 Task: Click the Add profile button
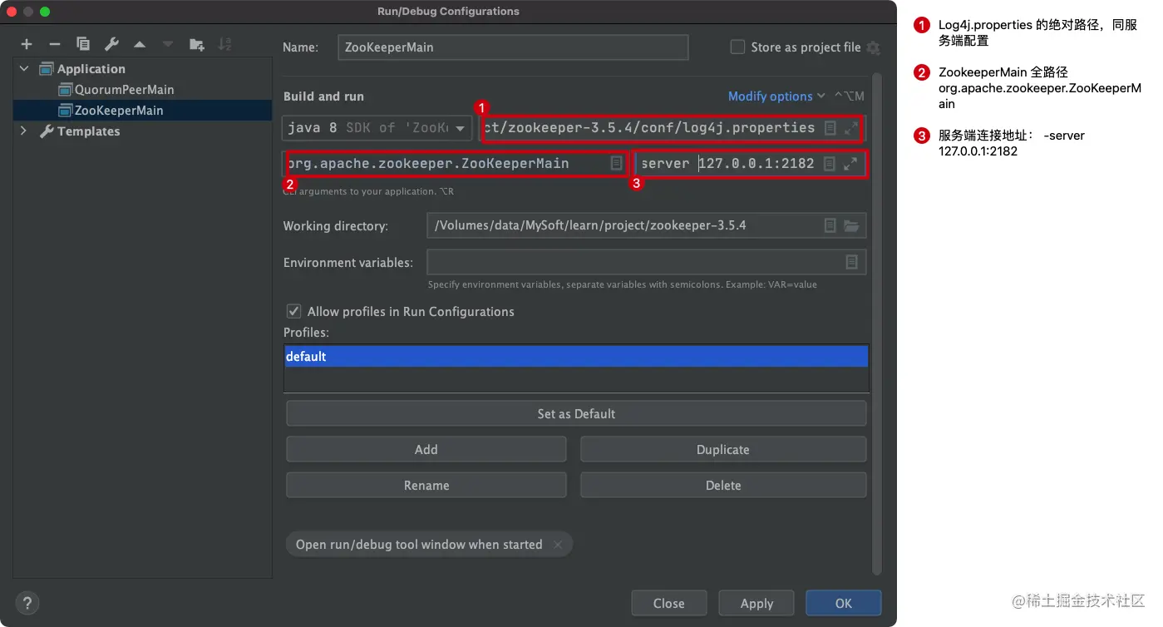(426, 449)
